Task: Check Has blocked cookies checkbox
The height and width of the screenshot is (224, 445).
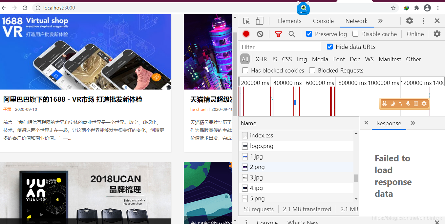Action: (x=245, y=70)
